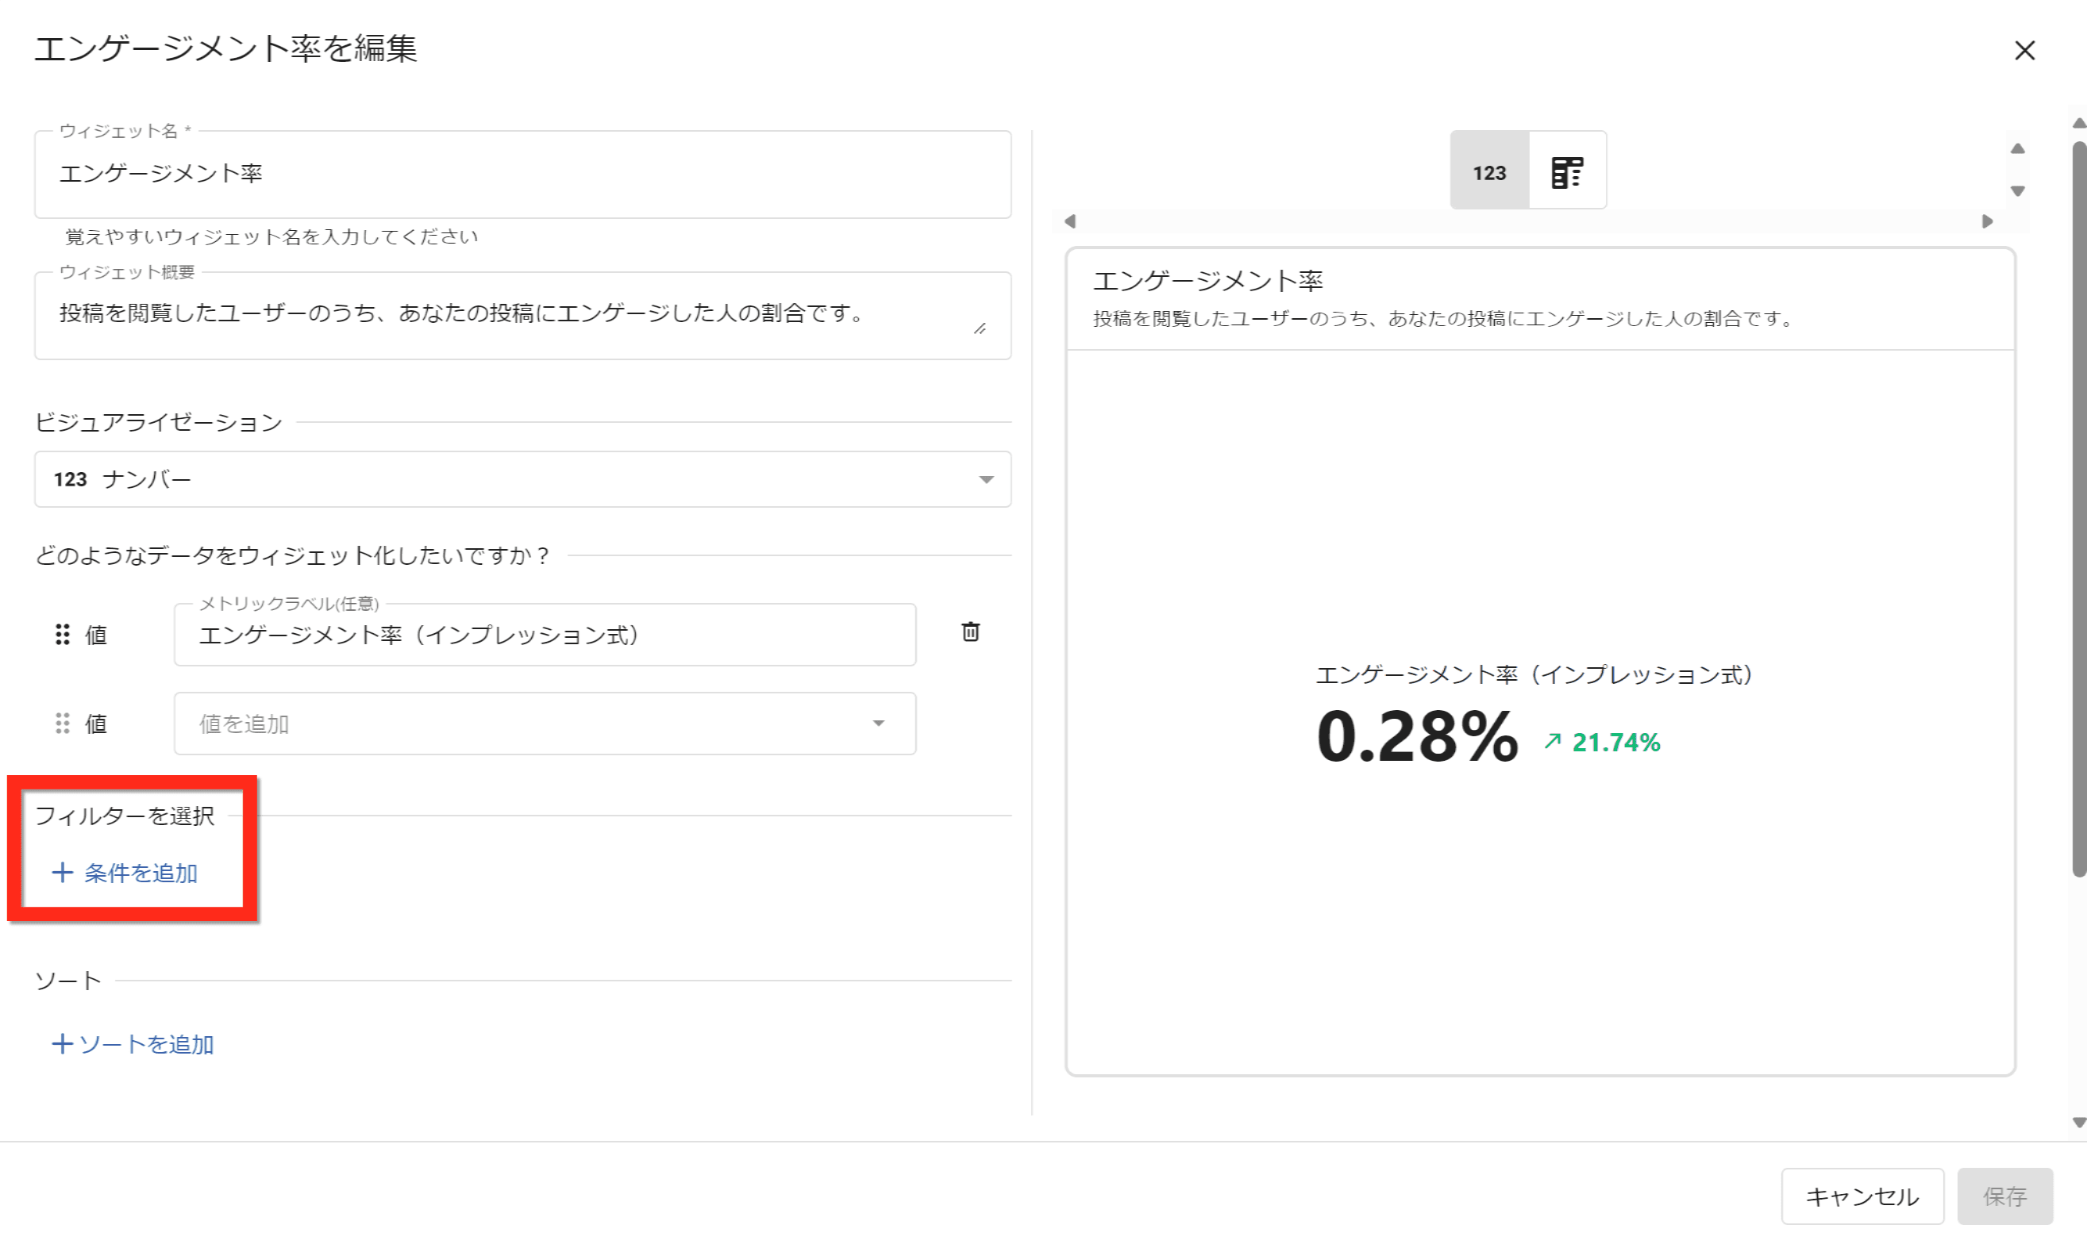The width and height of the screenshot is (2087, 1244).
Task: Click the drag handle of first 値 row
Action: pos(62,635)
